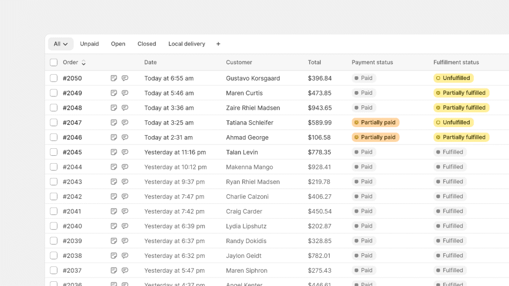509x286 pixels.
Task: Switch to the Unpaid tab
Action: click(x=89, y=44)
